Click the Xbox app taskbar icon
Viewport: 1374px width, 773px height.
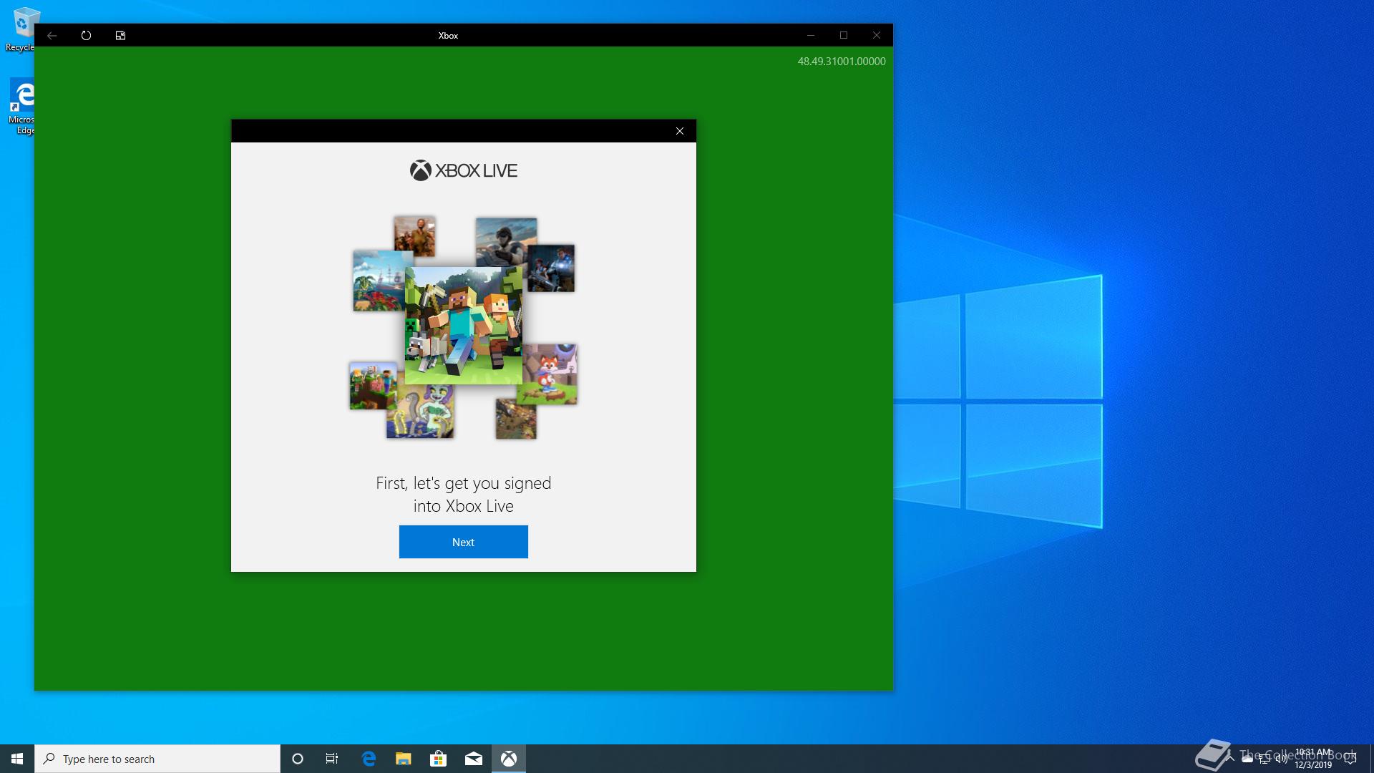coord(509,759)
